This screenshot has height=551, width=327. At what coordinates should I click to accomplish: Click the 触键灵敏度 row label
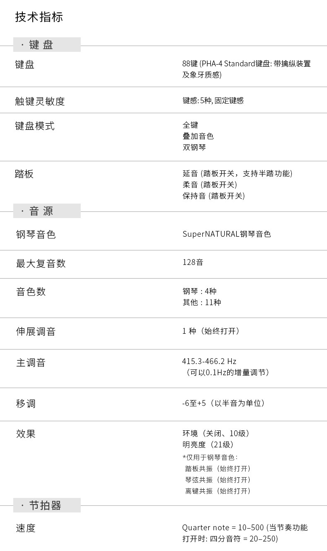click(x=40, y=101)
